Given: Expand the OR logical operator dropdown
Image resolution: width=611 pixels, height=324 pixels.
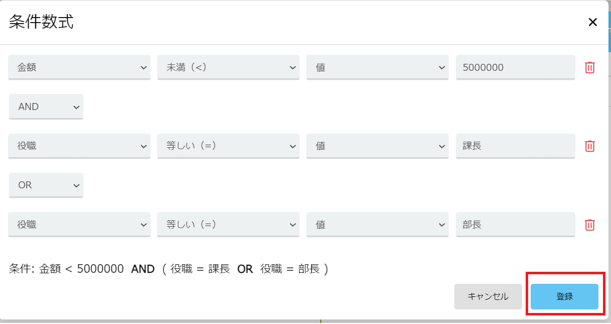Looking at the screenshot, I should tap(46, 185).
